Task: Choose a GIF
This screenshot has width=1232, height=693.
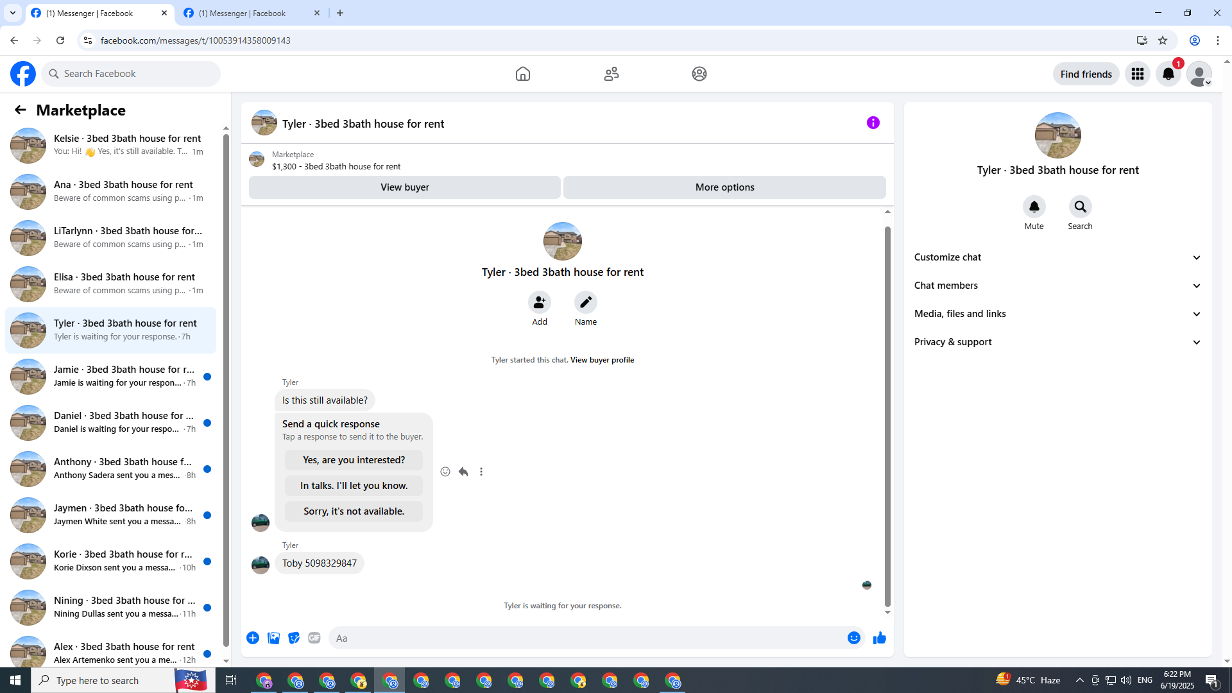Action: tap(314, 638)
